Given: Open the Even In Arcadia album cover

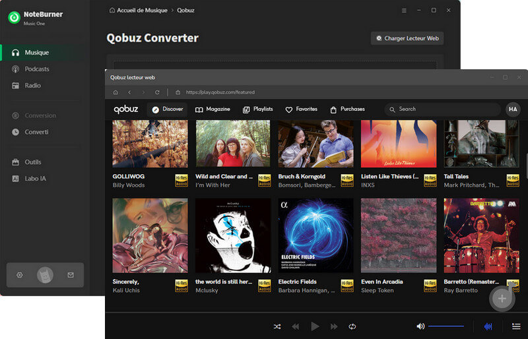Looking at the screenshot, I should [x=399, y=235].
